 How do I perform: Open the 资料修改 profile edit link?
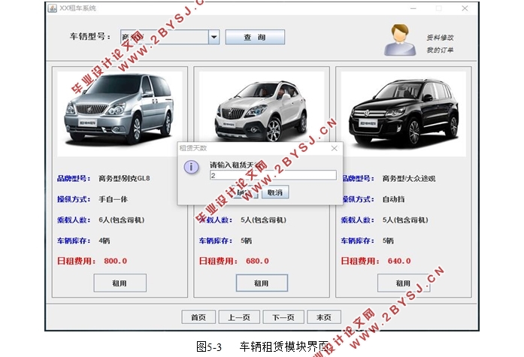(x=440, y=38)
